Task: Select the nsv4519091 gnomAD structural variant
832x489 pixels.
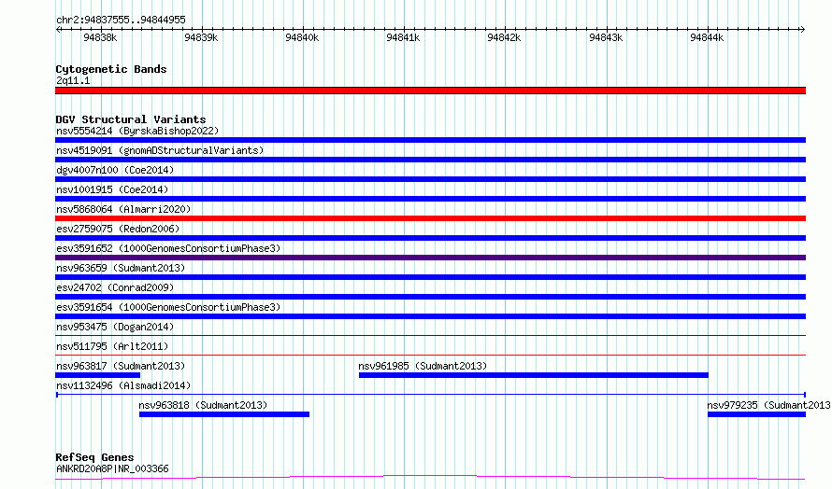Action: point(430,160)
